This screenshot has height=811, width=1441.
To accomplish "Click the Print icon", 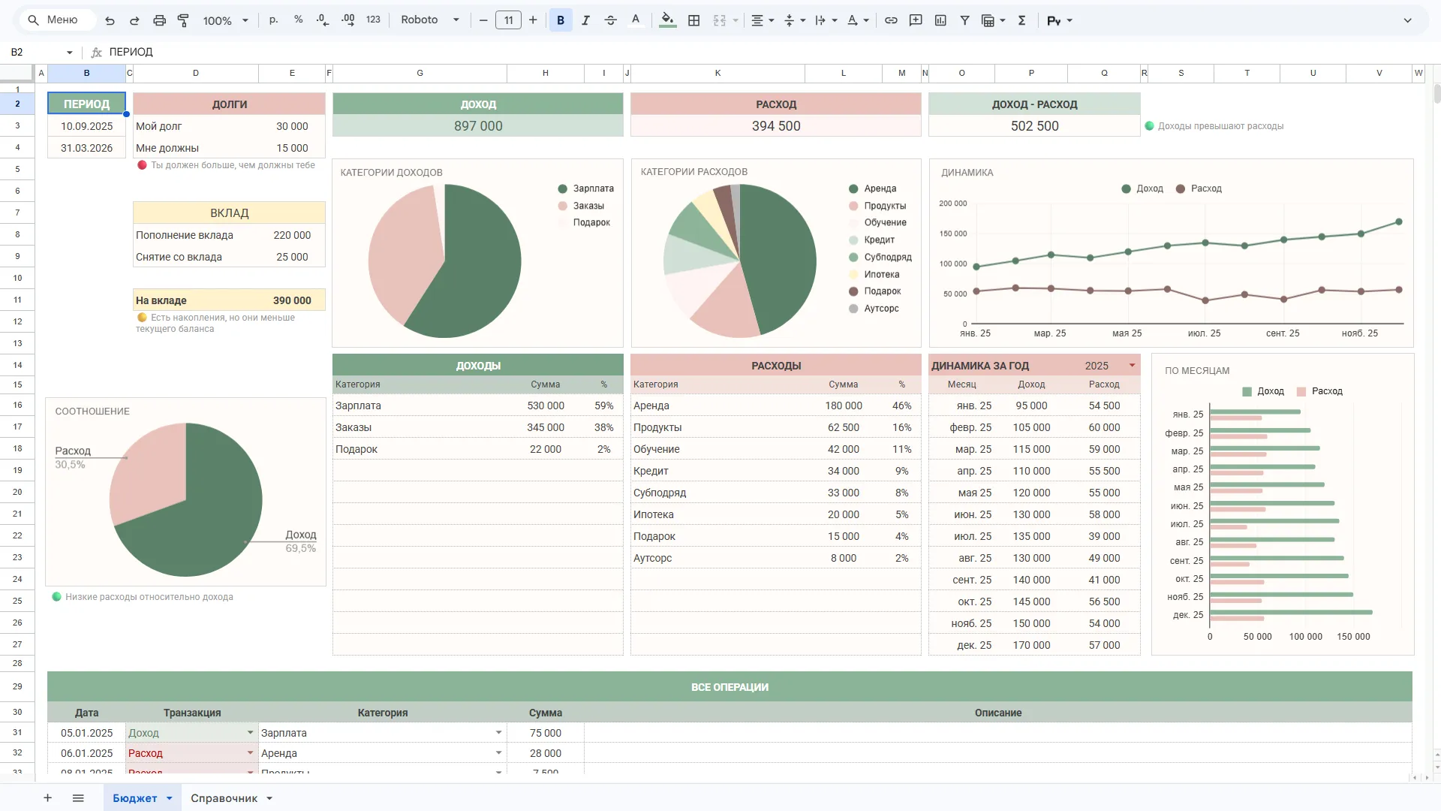I will (159, 20).
